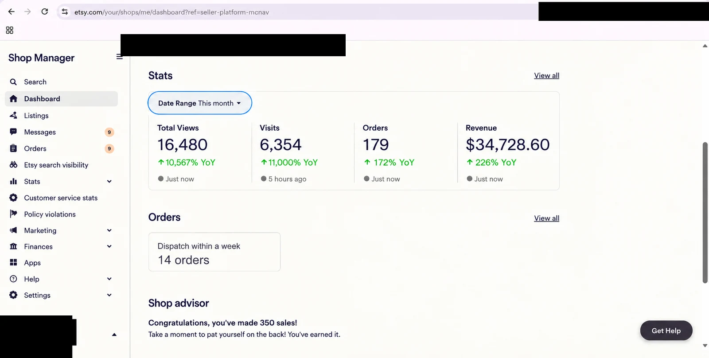Open the account menu caret at sidebar bottom
The width and height of the screenshot is (709, 358).
[x=114, y=335]
